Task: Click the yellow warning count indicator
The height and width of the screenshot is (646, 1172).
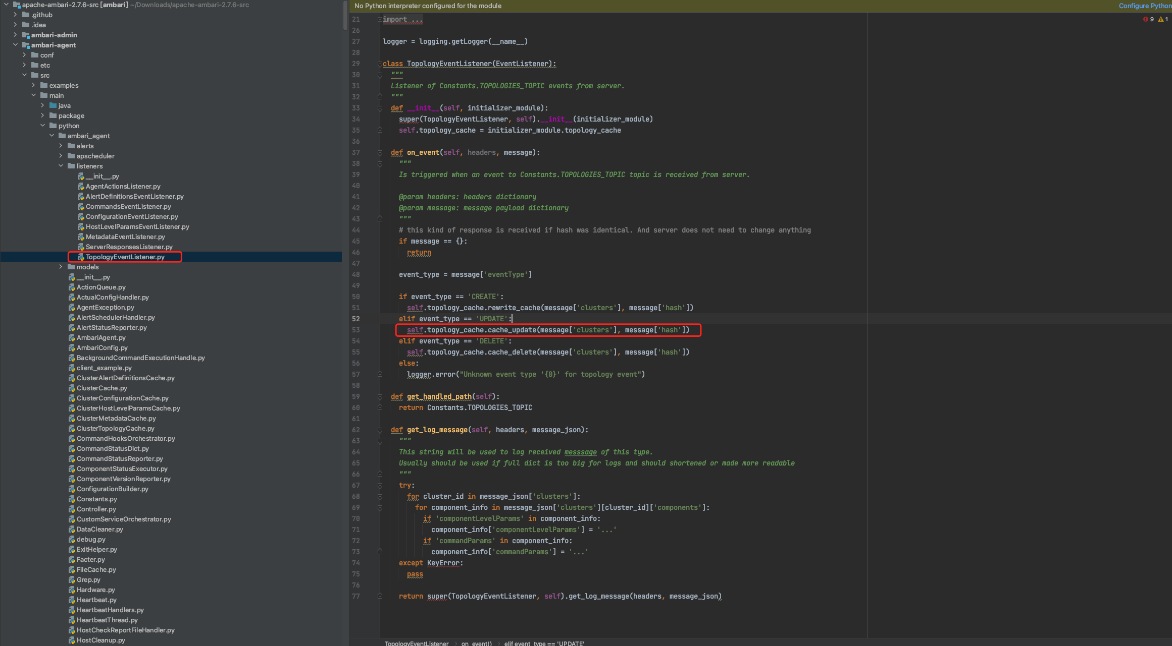Action: [x=1163, y=19]
